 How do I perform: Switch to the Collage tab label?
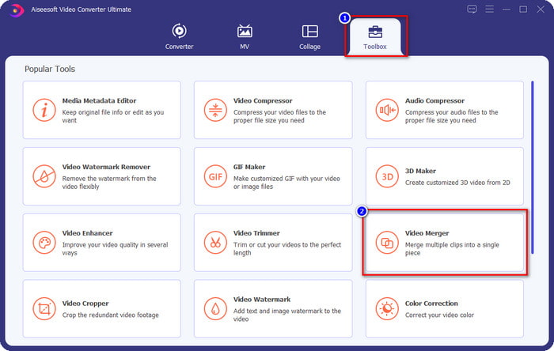coord(310,47)
